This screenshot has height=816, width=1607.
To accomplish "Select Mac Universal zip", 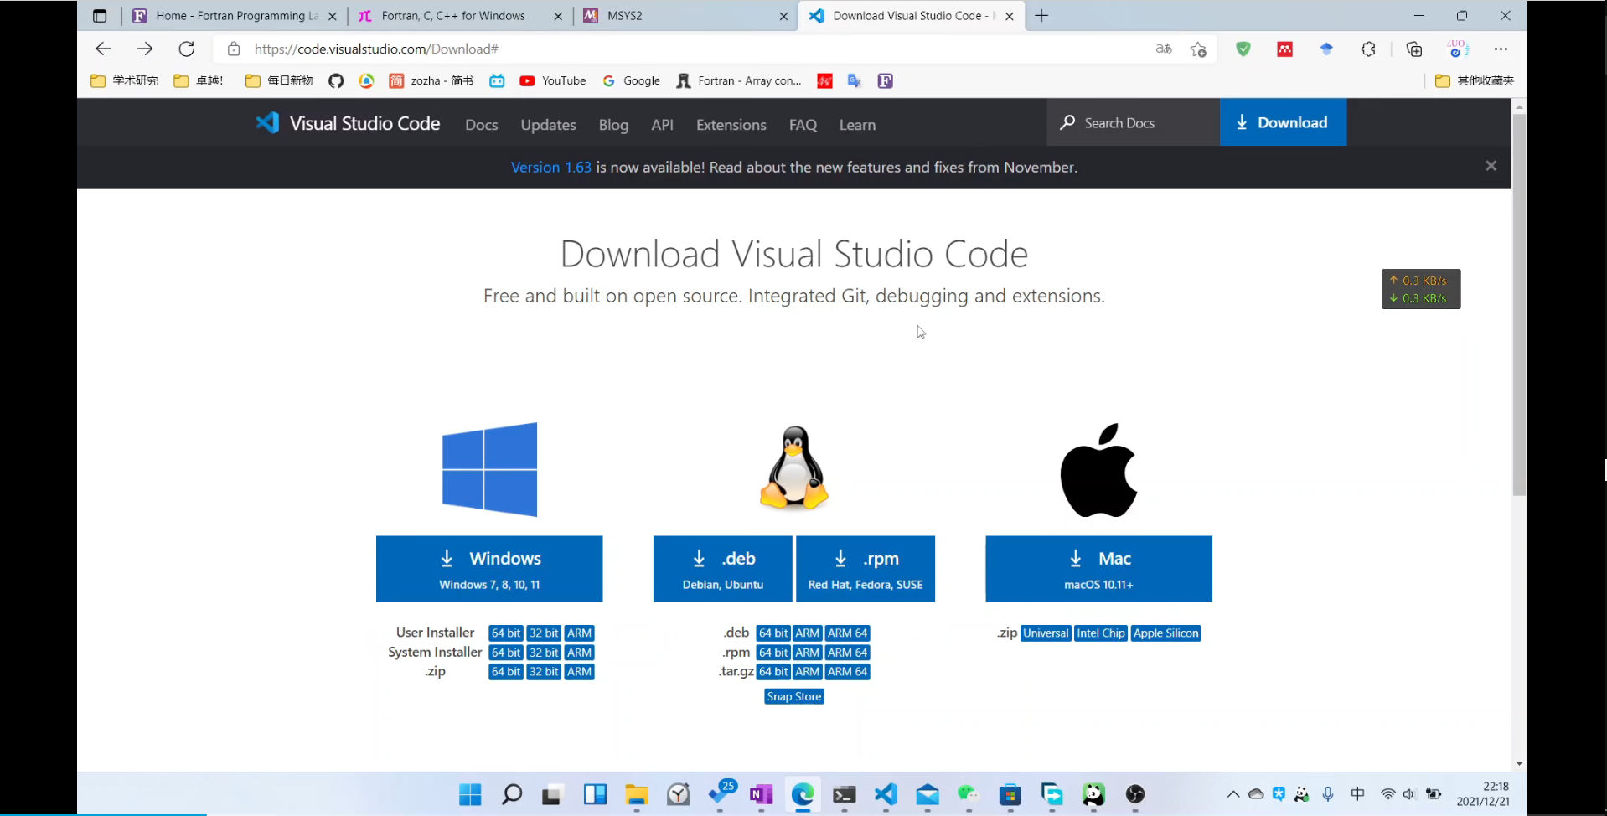I will click(1046, 633).
